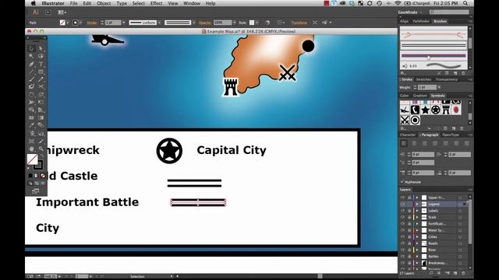Hide the Legend layer

[x=402, y=204]
